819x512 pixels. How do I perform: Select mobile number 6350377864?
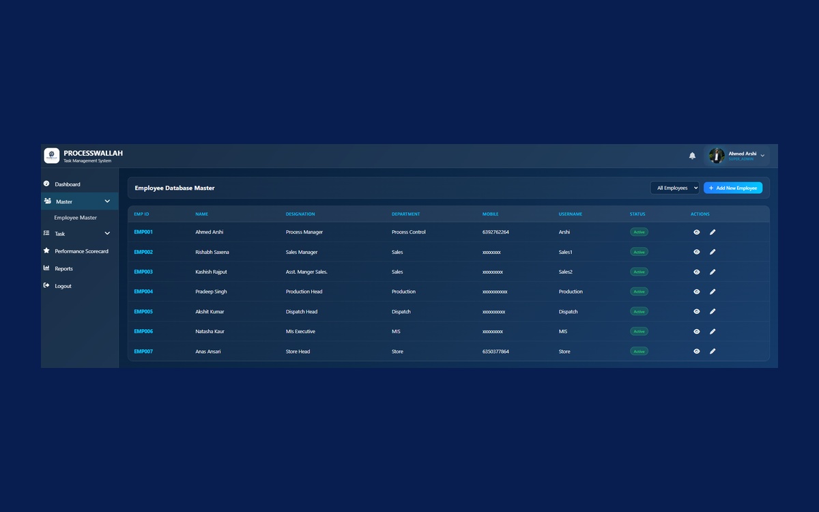[x=495, y=352]
